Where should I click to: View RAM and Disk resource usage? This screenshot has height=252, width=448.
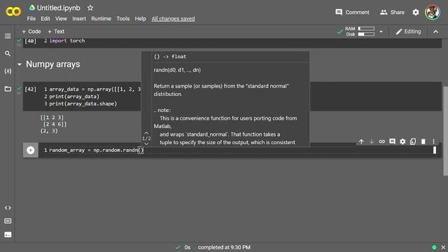point(360,31)
